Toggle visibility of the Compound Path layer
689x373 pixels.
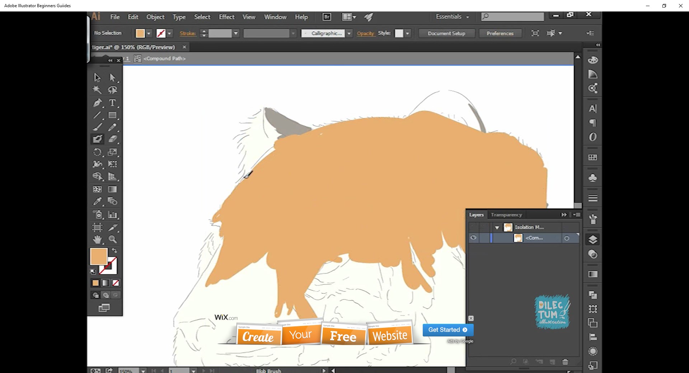click(x=473, y=238)
